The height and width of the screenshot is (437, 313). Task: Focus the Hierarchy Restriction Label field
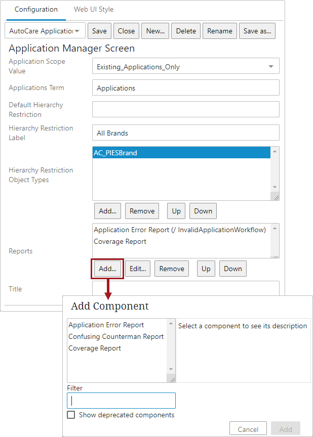[186, 133]
